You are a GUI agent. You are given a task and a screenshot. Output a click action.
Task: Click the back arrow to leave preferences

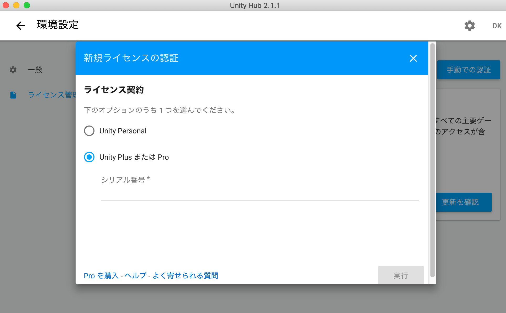[20, 25]
